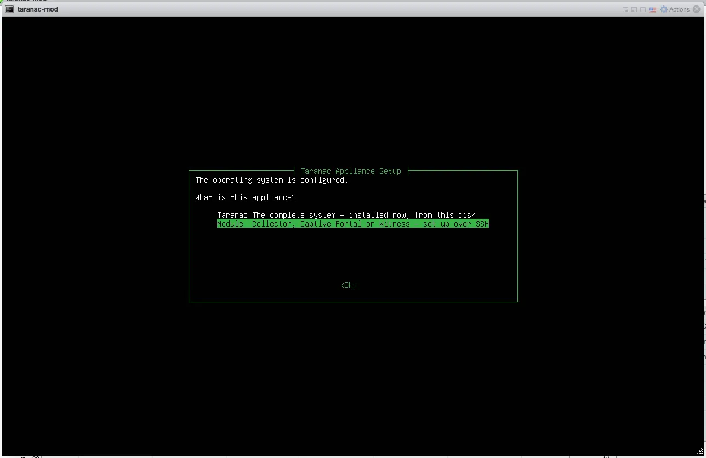The image size is (706, 458).
Task: Close the taranac-mod console window
Action: coord(697,9)
